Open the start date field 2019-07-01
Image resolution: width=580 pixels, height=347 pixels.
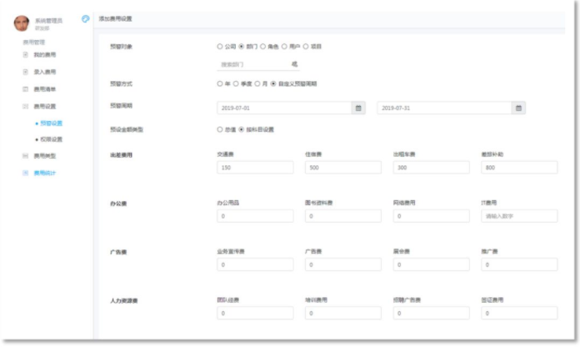click(x=284, y=108)
